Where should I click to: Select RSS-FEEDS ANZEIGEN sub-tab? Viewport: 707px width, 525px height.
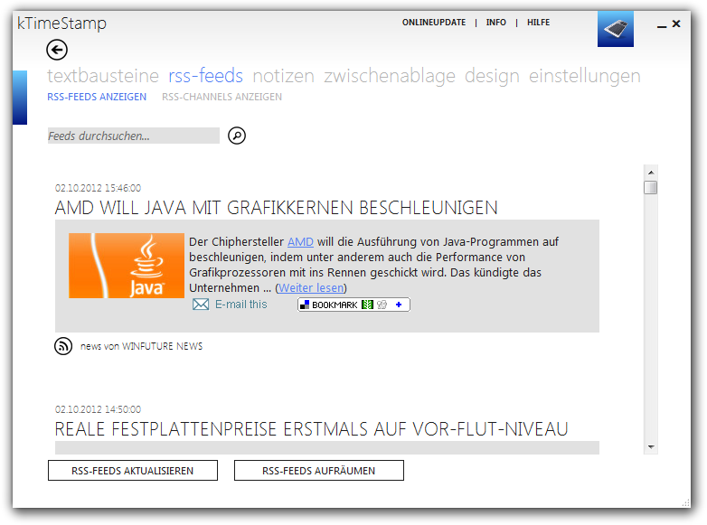[x=97, y=97]
